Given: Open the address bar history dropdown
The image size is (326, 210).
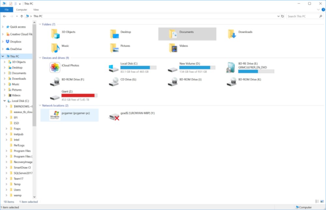Looking at the screenshot, I should 278,16.
